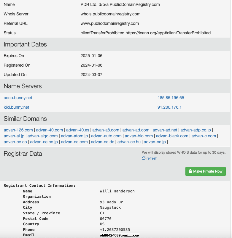Open the coco.bunny.net name server link
Image resolution: width=232 pixels, height=238 pixels.
pos(18,98)
